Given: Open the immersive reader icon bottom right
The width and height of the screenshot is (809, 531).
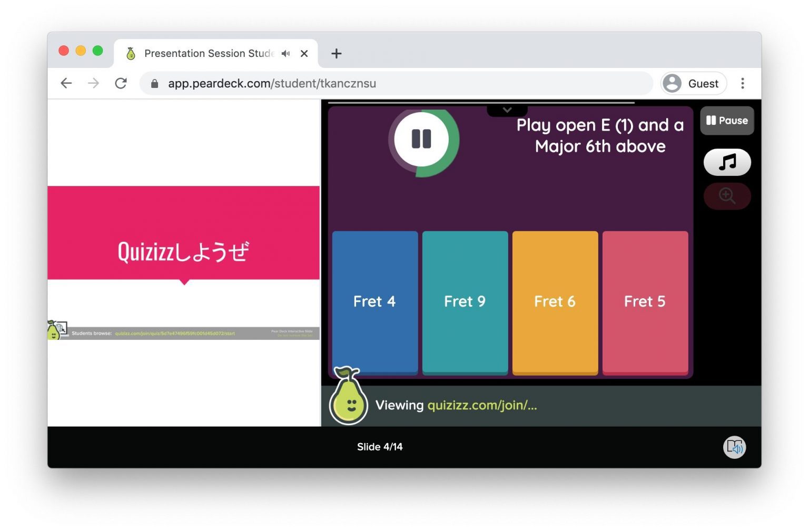Looking at the screenshot, I should click(734, 447).
